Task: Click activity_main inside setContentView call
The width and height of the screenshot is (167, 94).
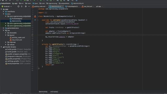Action: click(x=72, y=24)
